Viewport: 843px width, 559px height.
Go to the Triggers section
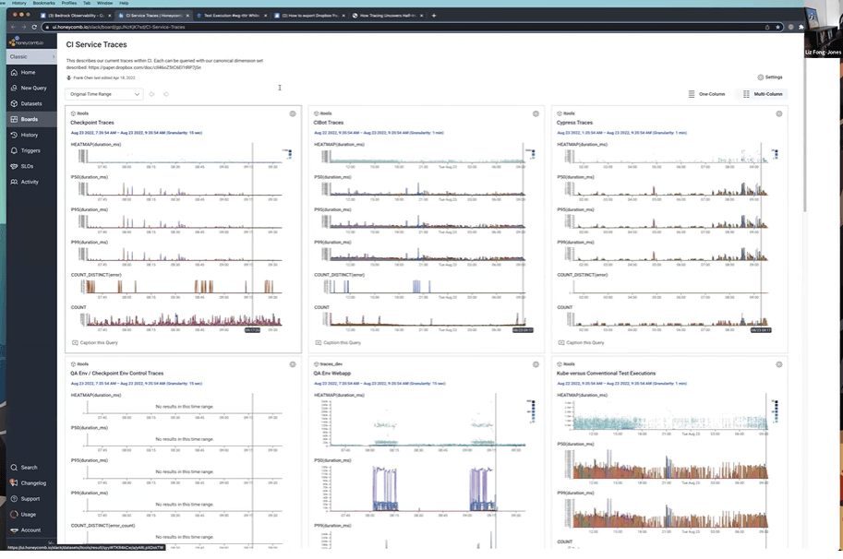point(30,150)
